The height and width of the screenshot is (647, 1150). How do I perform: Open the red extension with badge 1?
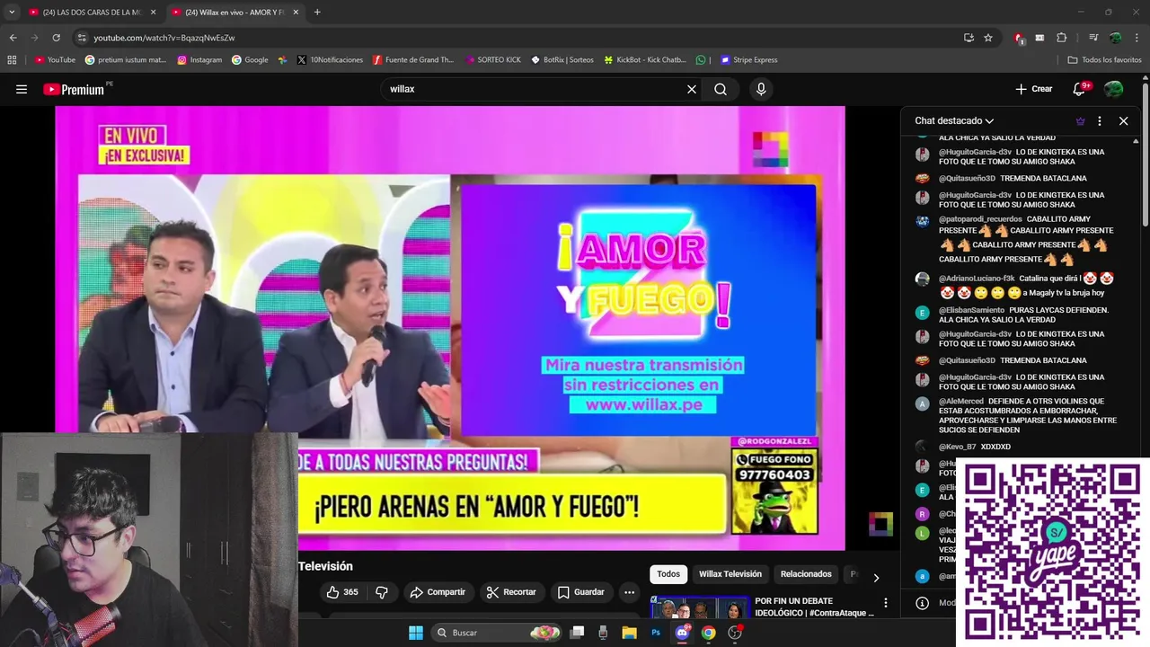click(1019, 38)
